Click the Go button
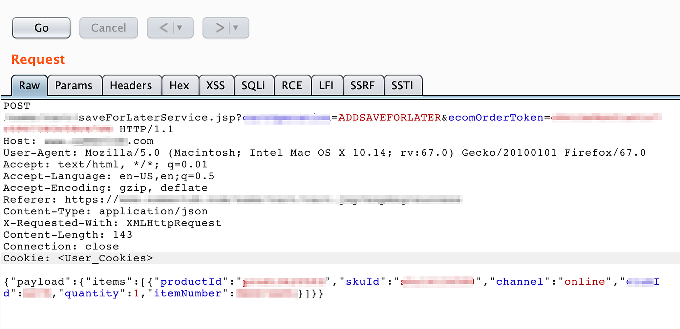 (41, 28)
